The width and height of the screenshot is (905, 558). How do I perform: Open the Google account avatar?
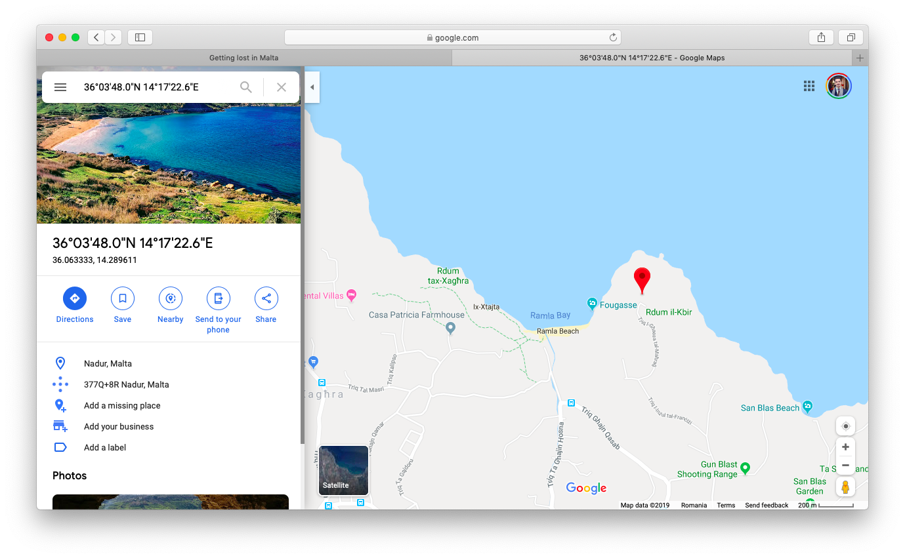point(839,86)
